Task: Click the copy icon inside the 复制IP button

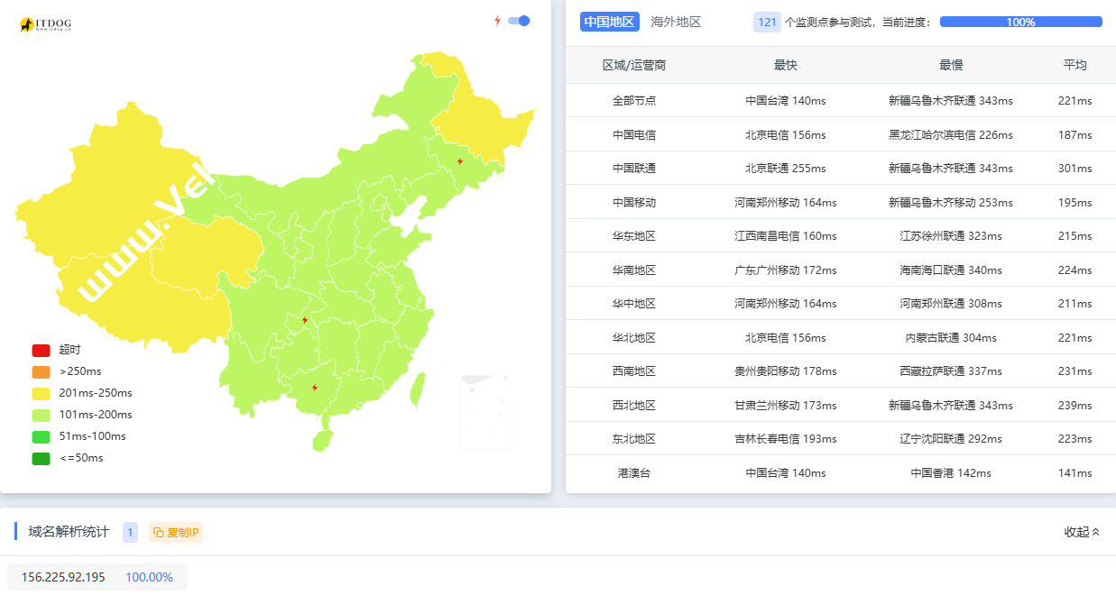Action: point(159,532)
